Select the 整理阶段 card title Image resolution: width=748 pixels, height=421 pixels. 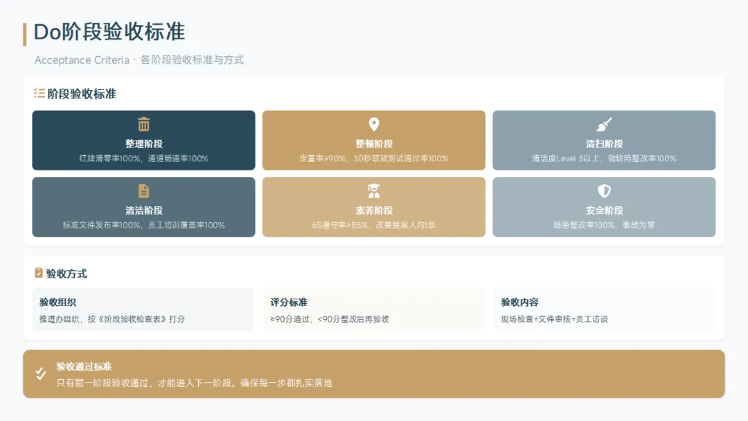point(143,143)
